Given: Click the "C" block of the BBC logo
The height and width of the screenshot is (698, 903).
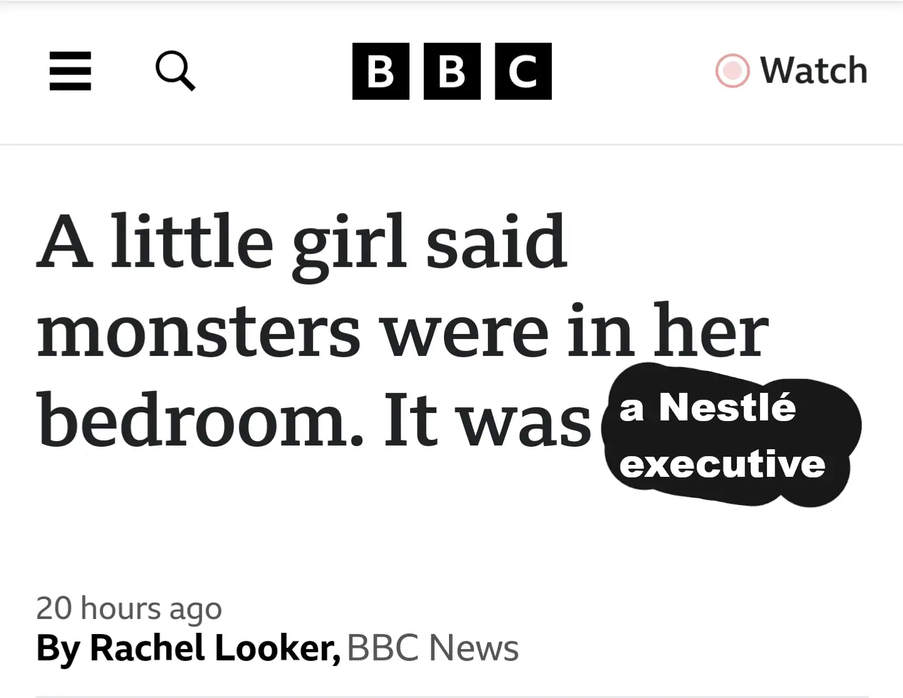Looking at the screenshot, I should (x=523, y=71).
